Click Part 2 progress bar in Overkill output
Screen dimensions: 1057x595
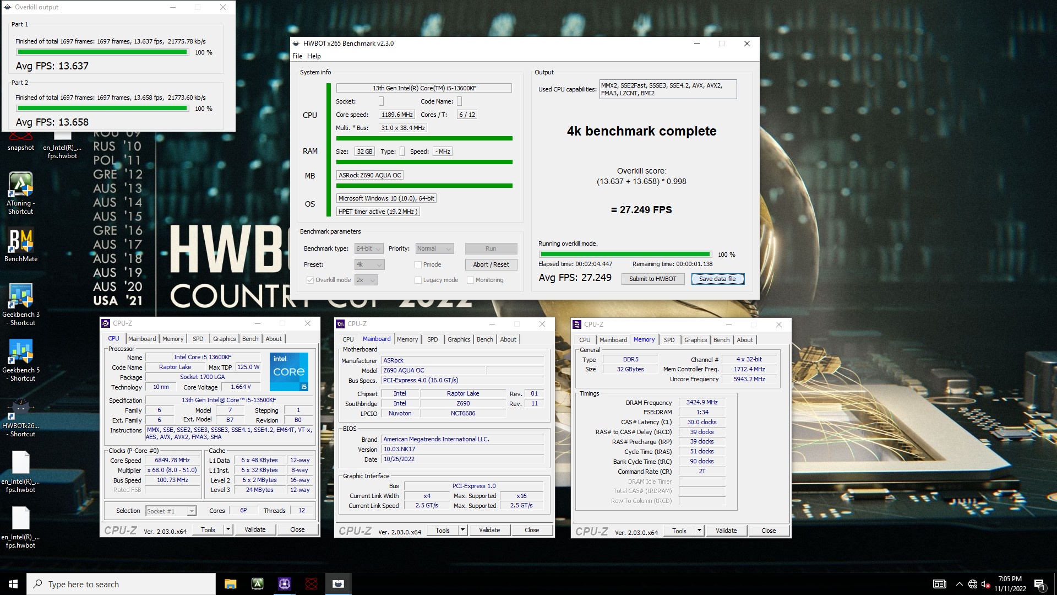[x=102, y=109]
